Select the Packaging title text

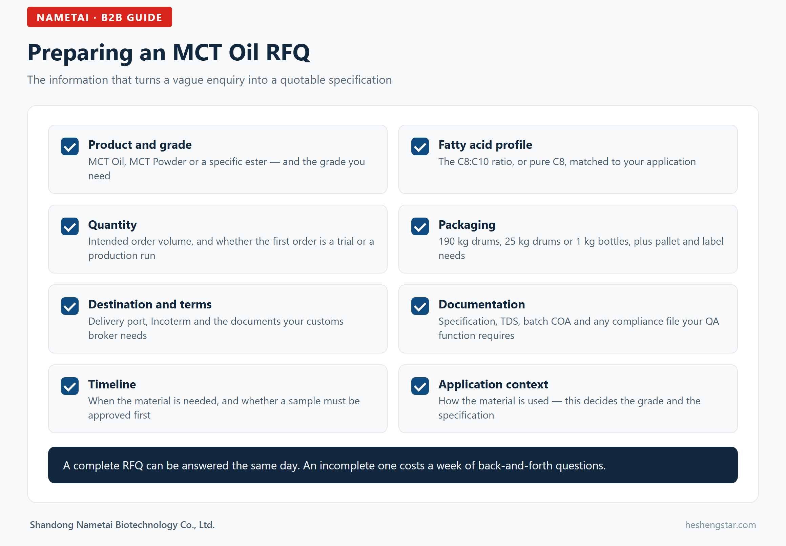coord(467,225)
